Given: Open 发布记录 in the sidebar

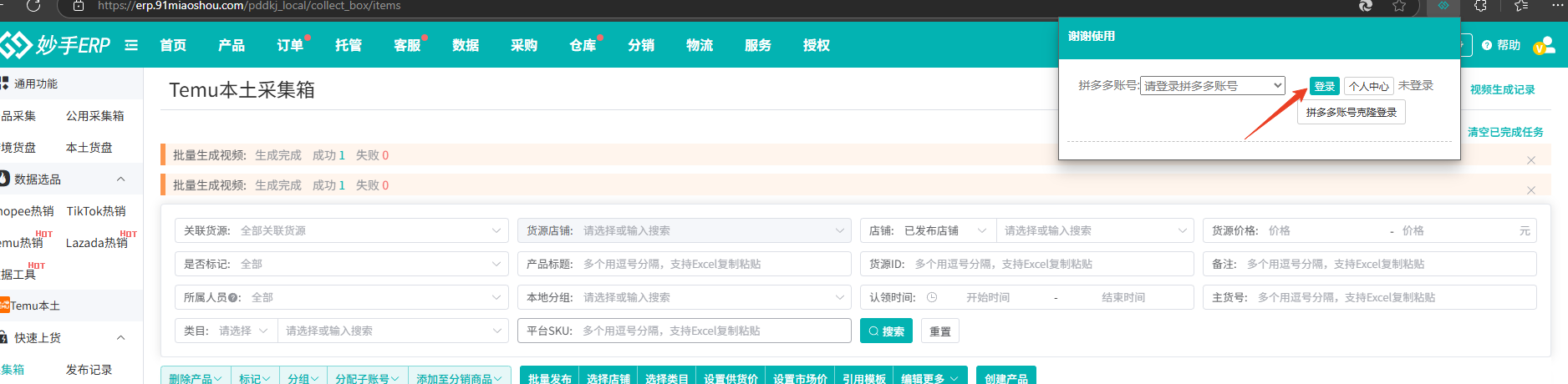Looking at the screenshot, I should click(89, 370).
